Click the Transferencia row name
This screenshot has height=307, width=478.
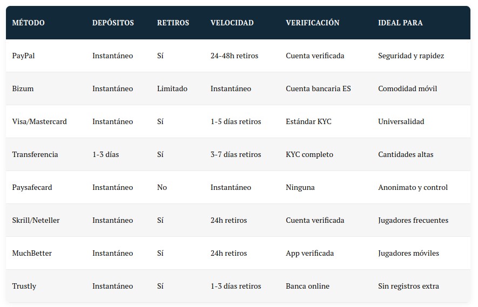click(35, 154)
